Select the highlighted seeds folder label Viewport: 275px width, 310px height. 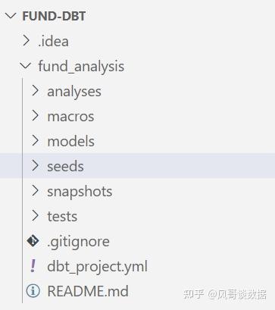65,167
